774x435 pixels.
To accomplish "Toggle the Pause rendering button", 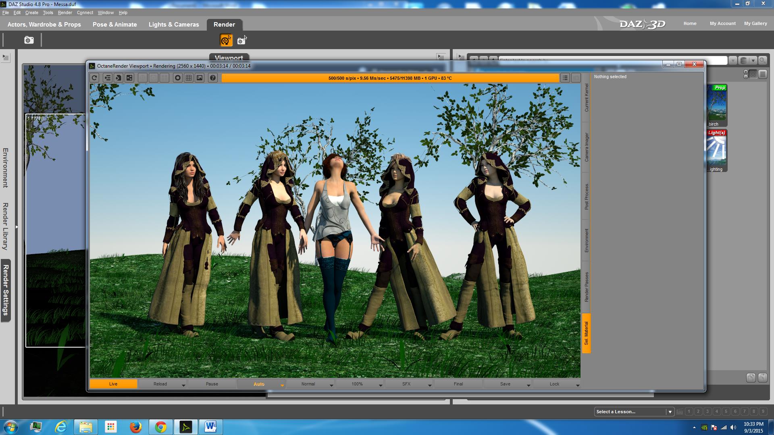I will tap(212, 384).
